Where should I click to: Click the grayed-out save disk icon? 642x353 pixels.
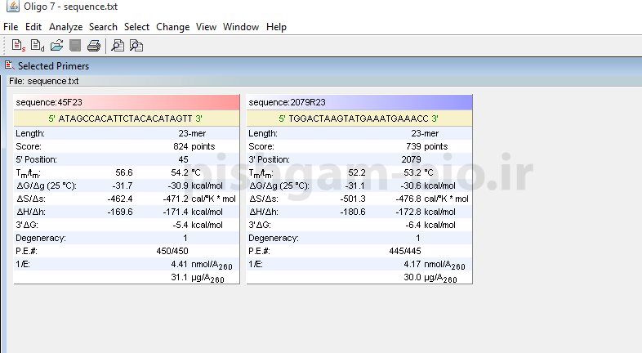click(x=75, y=46)
